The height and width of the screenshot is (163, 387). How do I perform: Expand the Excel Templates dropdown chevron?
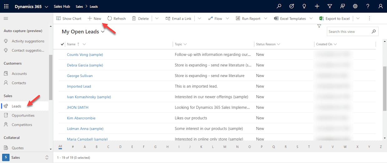[311, 18]
